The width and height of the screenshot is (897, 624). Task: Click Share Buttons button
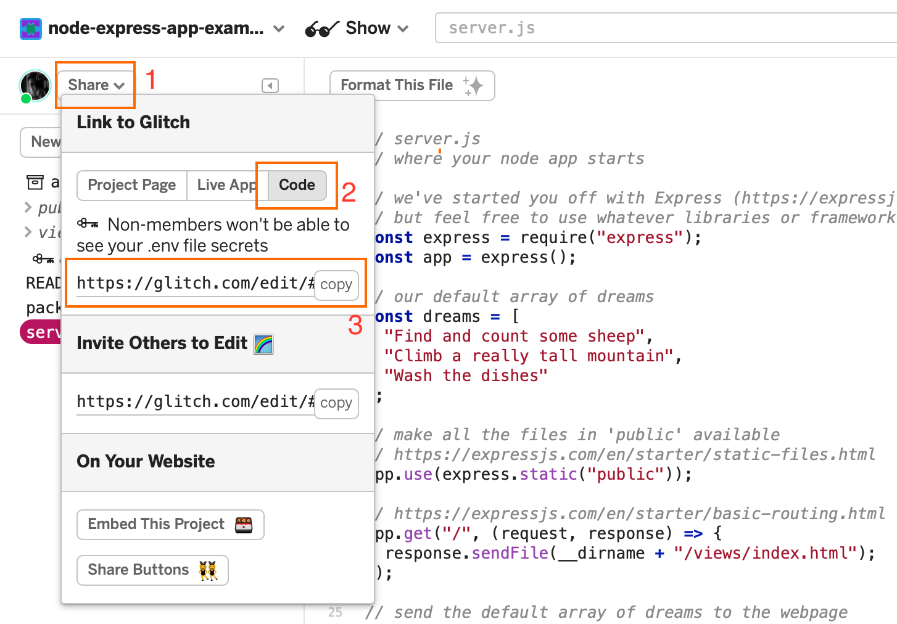pyautogui.click(x=152, y=570)
